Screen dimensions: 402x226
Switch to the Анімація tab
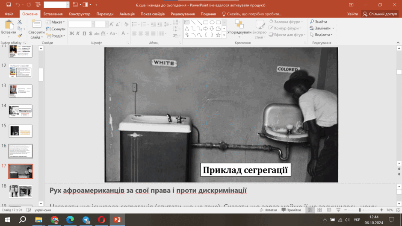tap(127, 14)
